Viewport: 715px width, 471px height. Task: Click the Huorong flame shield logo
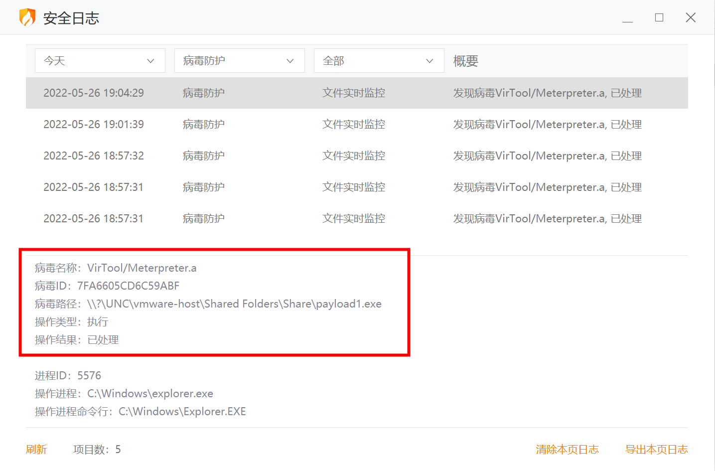[27, 18]
